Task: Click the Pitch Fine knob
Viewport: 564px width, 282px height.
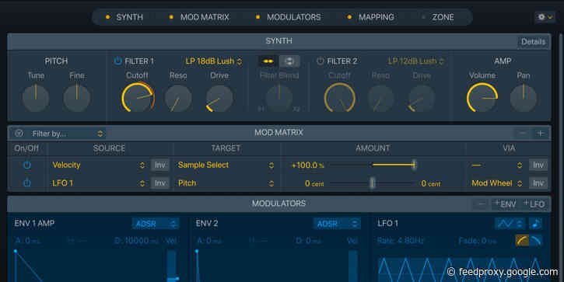Action: (76, 98)
